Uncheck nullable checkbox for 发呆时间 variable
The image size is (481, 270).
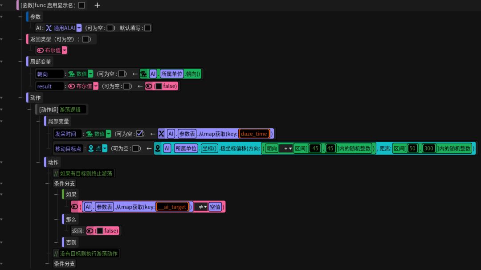pyautogui.click(x=139, y=134)
